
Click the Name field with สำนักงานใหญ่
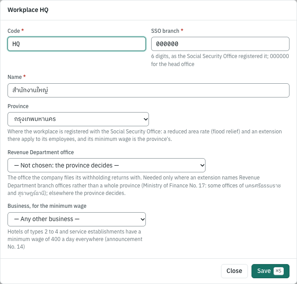[148, 90]
